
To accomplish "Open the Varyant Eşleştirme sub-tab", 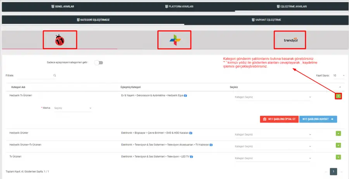I will click(x=266, y=20).
